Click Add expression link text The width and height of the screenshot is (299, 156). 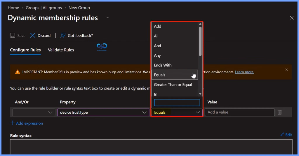click(x=29, y=123)
